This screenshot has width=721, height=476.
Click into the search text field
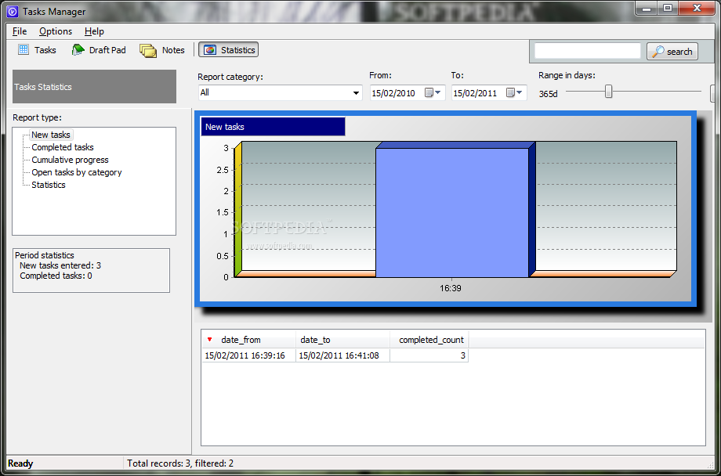(588, 51)
